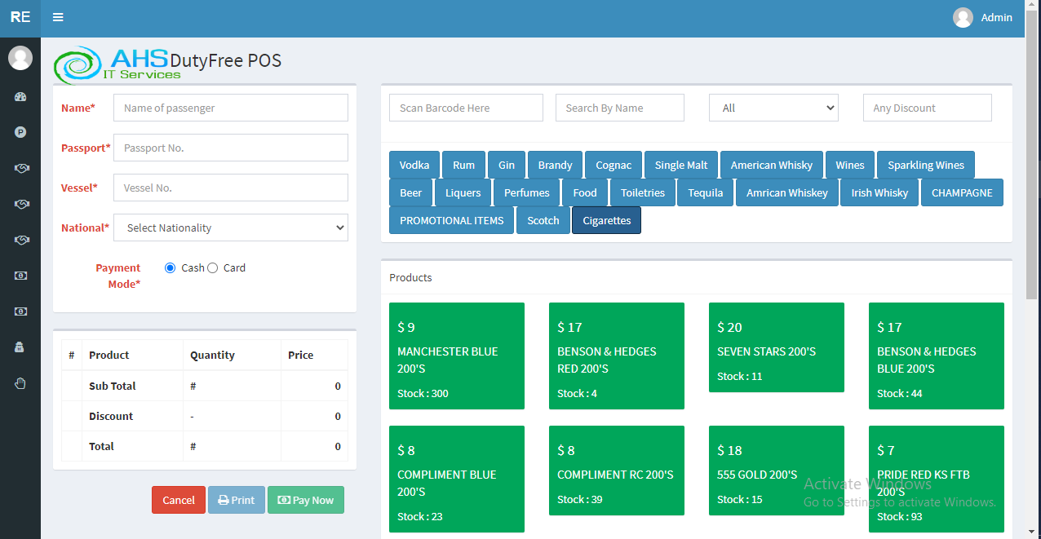This screenshot has width=1041, height=539.
Task: Focus the Passport No. field
Action: tap(231, 148)
